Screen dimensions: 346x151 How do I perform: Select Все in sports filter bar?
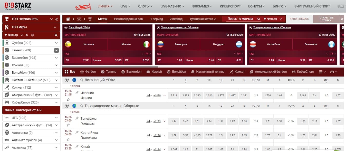(70, 72)
